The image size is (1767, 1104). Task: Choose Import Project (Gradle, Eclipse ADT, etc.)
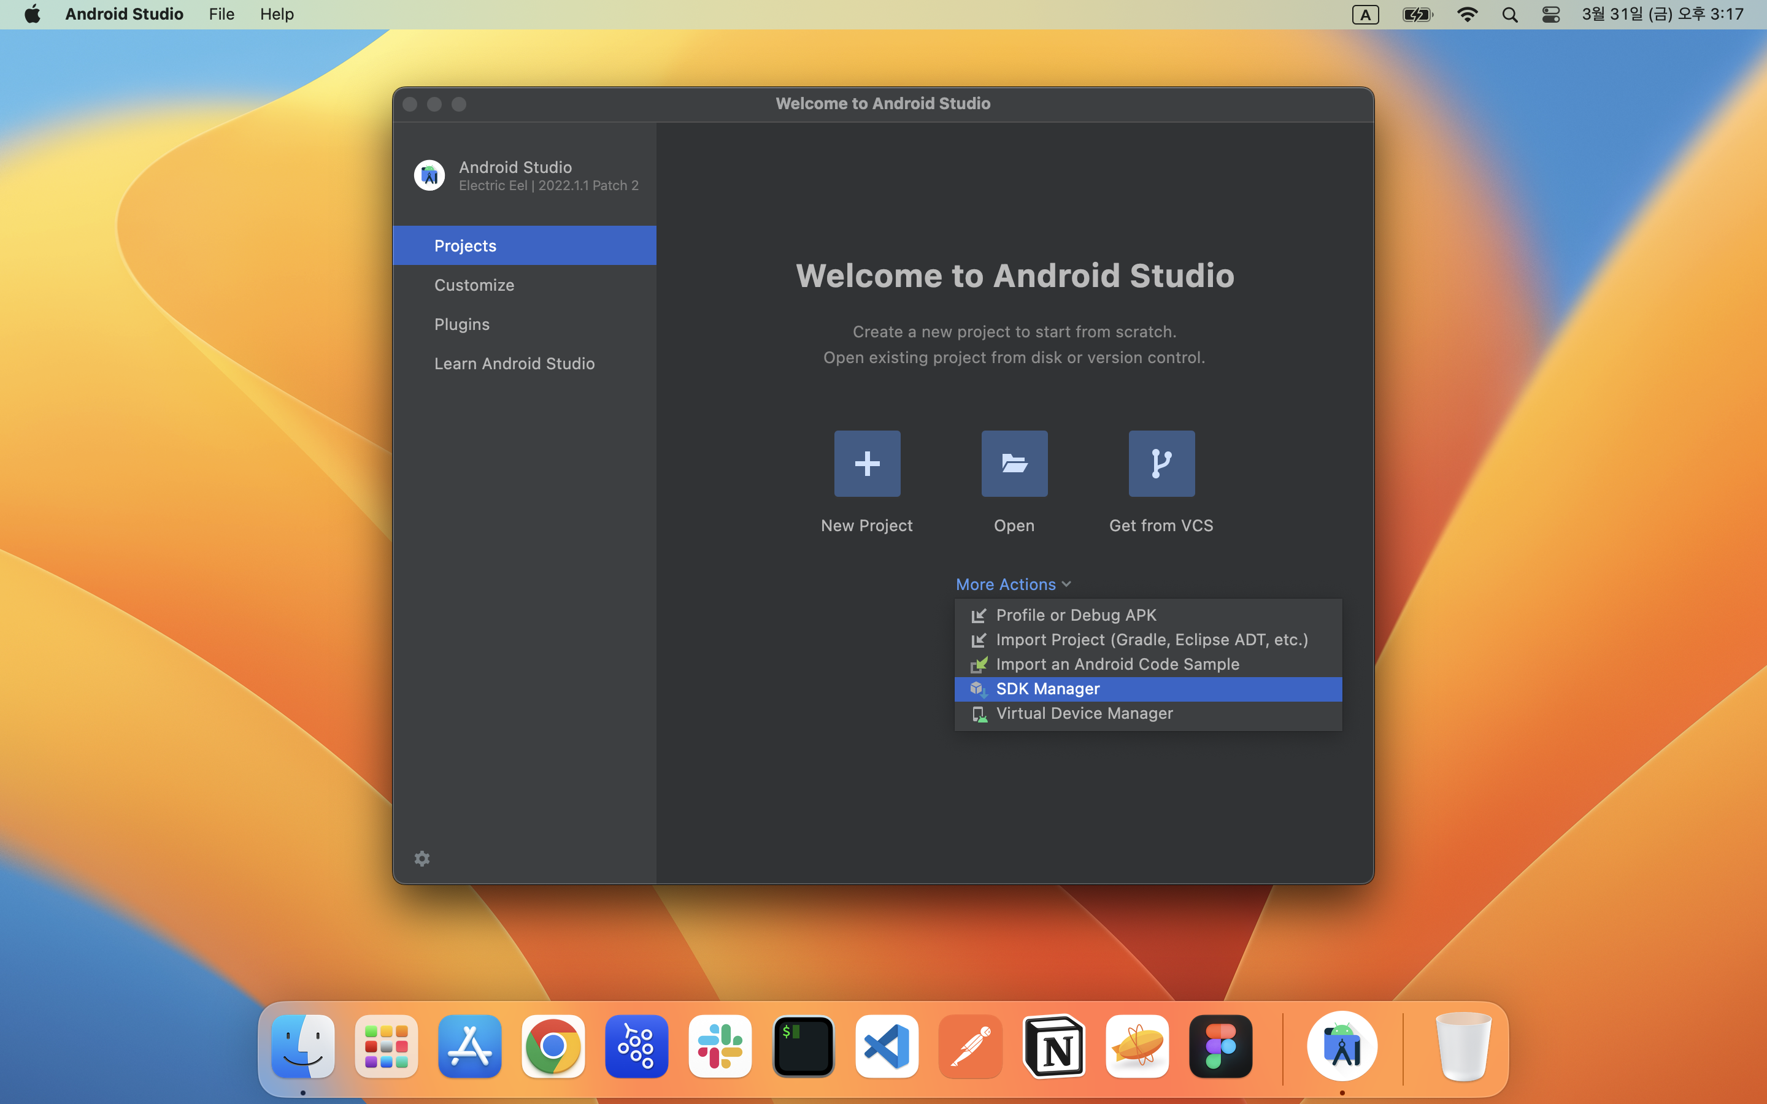1148,640
